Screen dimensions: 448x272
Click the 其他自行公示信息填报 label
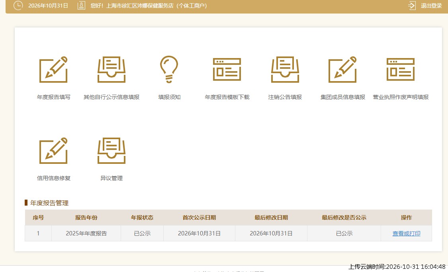coord(112,97)
